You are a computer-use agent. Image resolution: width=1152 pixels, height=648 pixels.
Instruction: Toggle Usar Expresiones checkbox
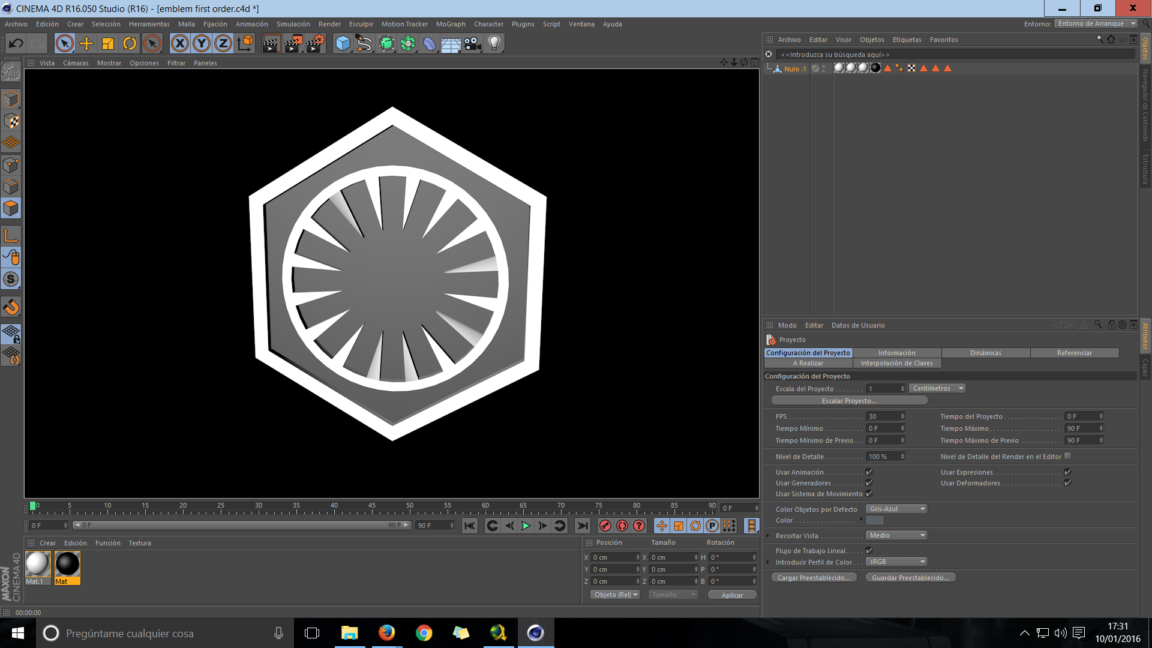(1067, 472)
